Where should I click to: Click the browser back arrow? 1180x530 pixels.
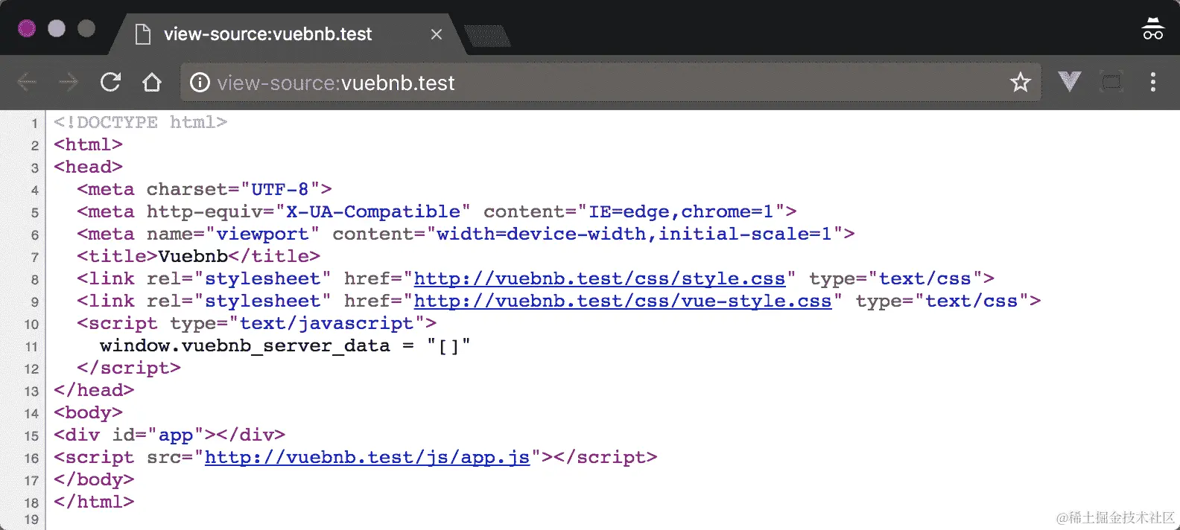(x=27, y=82)
